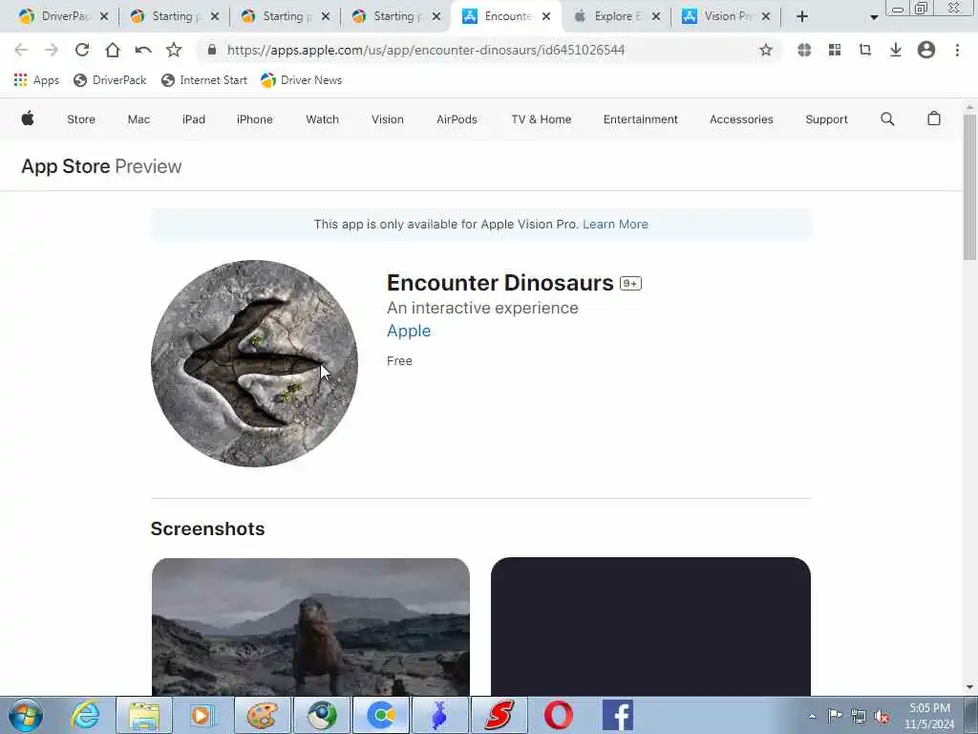Open the Apps bookmark shortcut
Image resolution: width=978 pixels, height=734 pixels.
click(x=36, y=80)
